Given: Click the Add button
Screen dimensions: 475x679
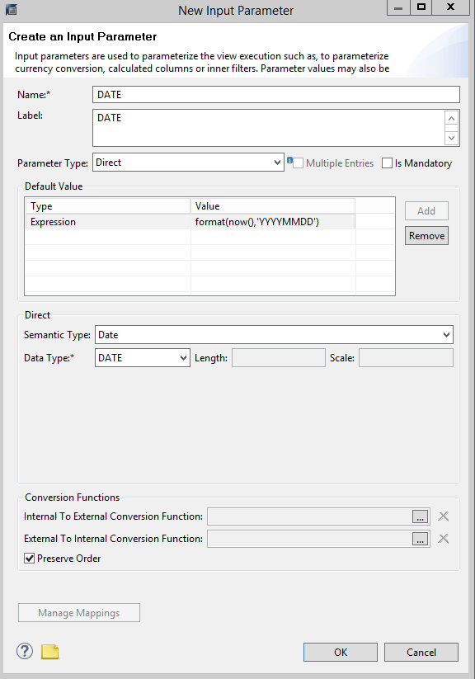Looking at the screenshot, I should (426, 210).
